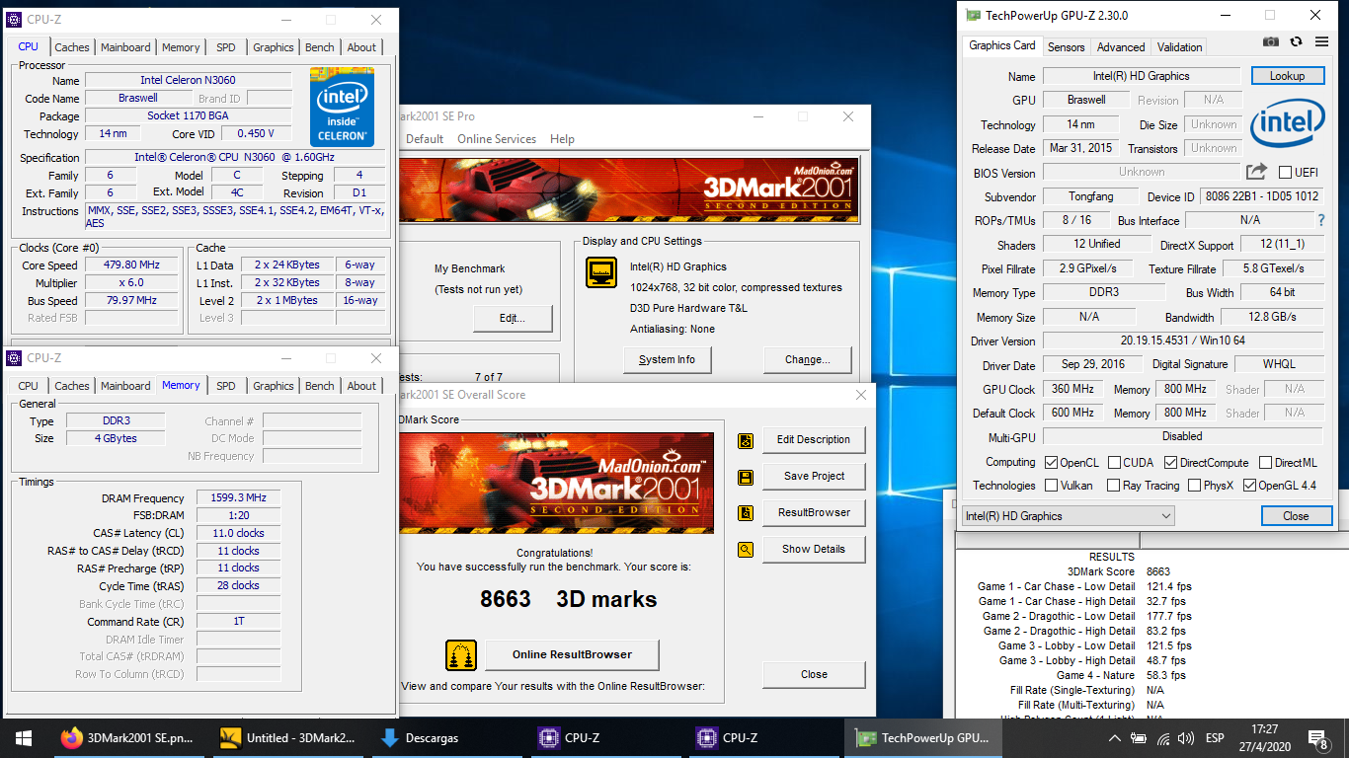Click the icon beside ResultBrowser button

746,513
